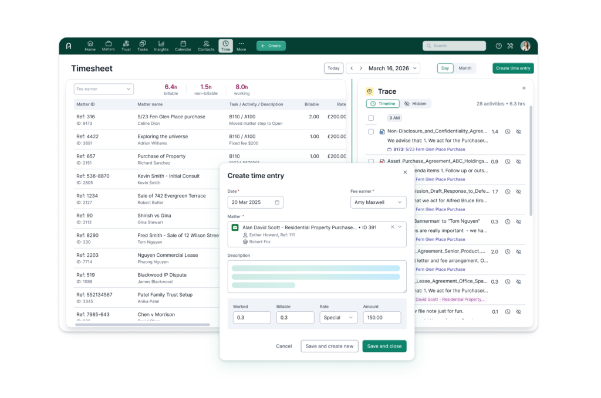
Task: Click Save and create new
Action: [x=330, y=346]
